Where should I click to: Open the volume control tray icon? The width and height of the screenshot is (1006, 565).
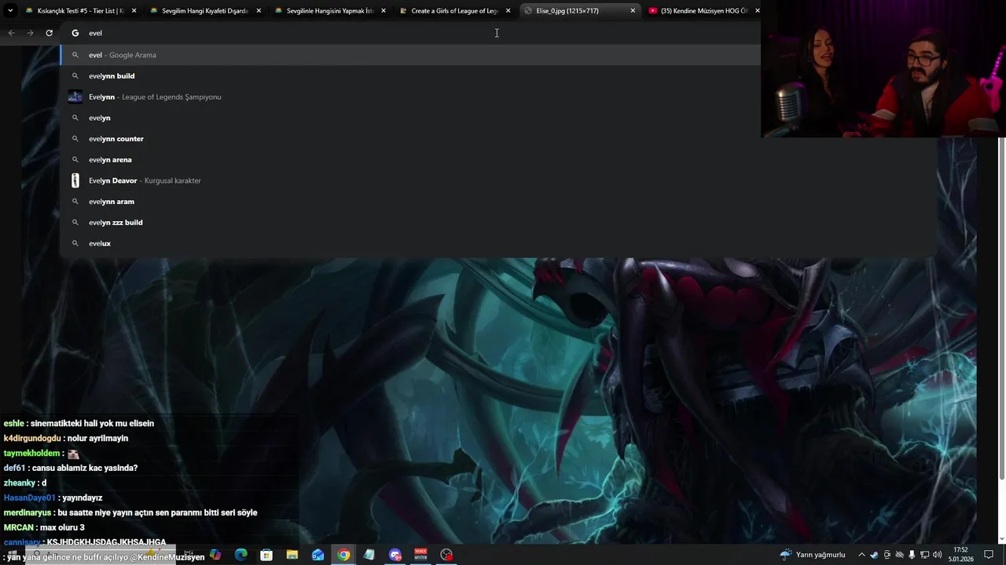pyautogui.click(x=938, y=555)
